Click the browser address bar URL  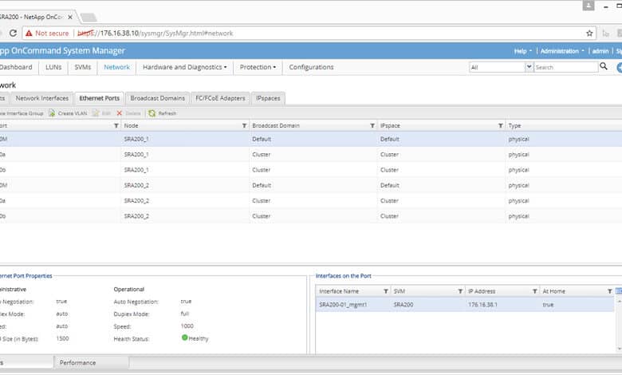155,34
